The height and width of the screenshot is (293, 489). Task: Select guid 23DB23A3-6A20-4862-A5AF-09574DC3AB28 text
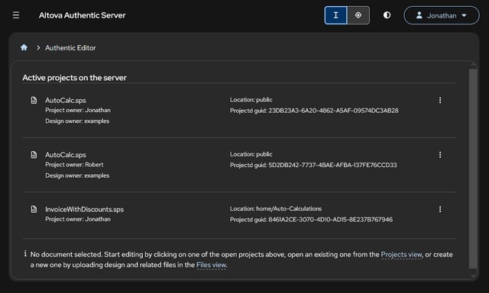pyautogui.click(x=333, y=111)
